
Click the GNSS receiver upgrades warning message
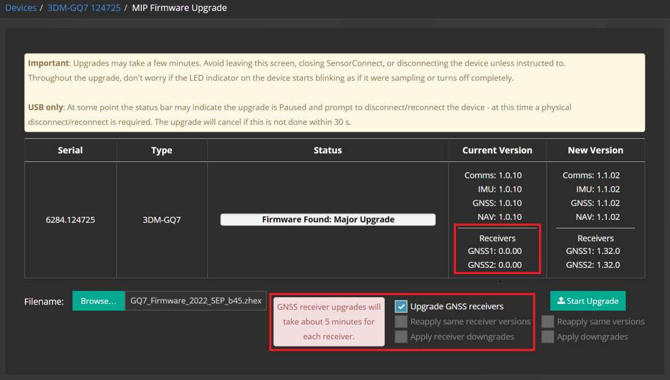[329, 322]
